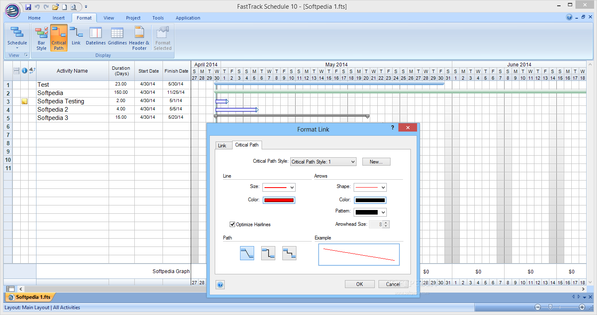Click the Arrowhead Size stepper arrows

(x=386, y=225)
